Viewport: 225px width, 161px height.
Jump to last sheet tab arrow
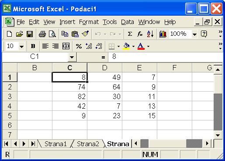pyautogui.click(x=33, y=144)
